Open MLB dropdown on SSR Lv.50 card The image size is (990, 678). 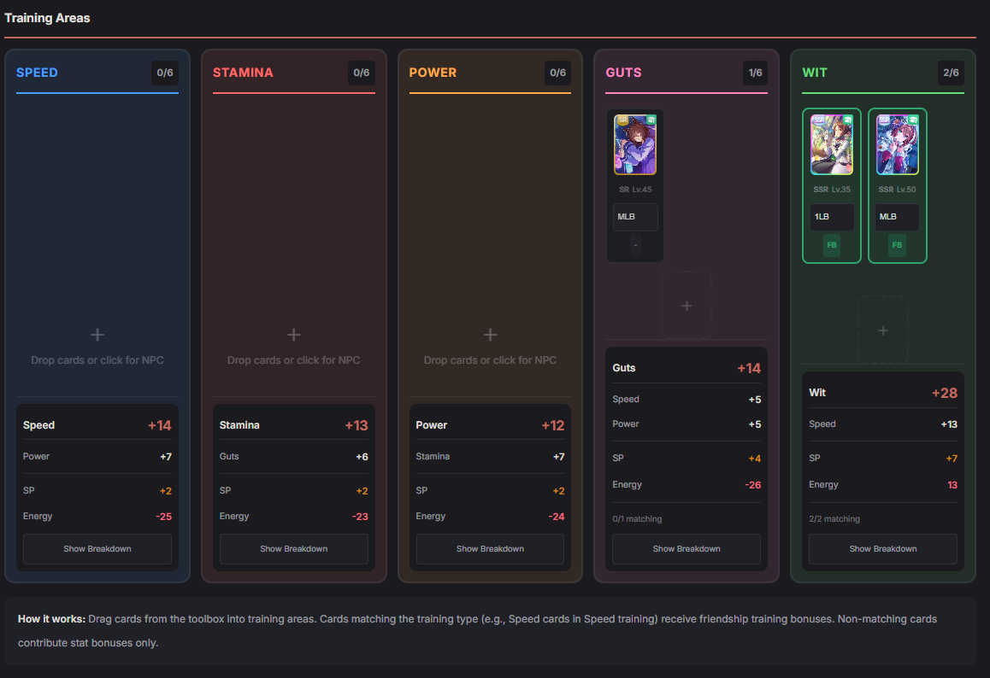(897, 217)
